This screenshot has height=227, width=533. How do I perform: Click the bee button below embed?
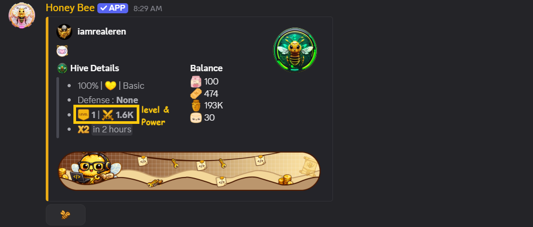point(65,214)
